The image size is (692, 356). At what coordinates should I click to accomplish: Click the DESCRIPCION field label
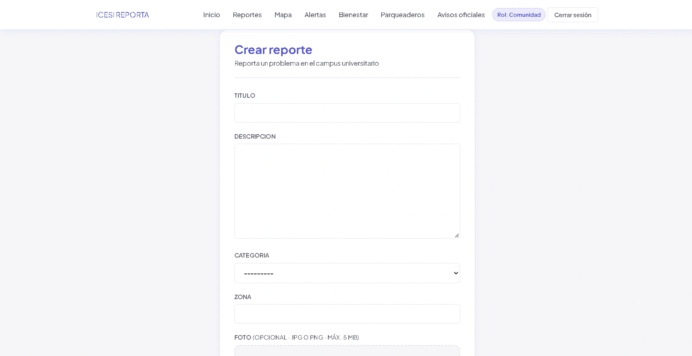[x=255, y=136]
